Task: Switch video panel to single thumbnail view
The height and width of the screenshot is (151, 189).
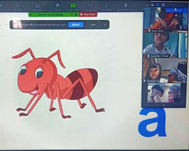Action: pyautogui.click(x=152, y=5)
